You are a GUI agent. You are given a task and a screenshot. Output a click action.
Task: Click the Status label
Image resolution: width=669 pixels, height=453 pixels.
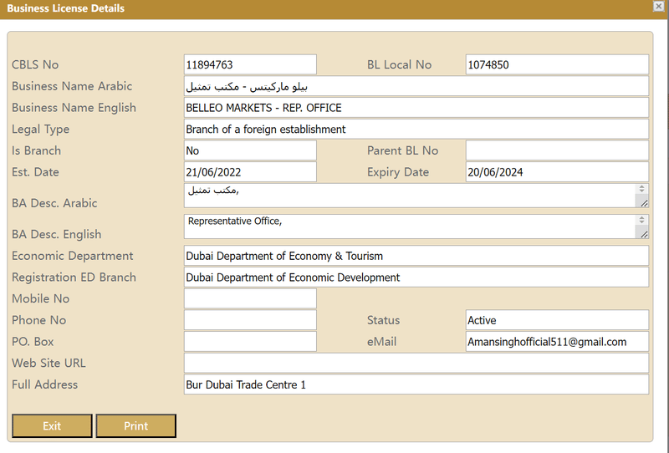(384, 320)
